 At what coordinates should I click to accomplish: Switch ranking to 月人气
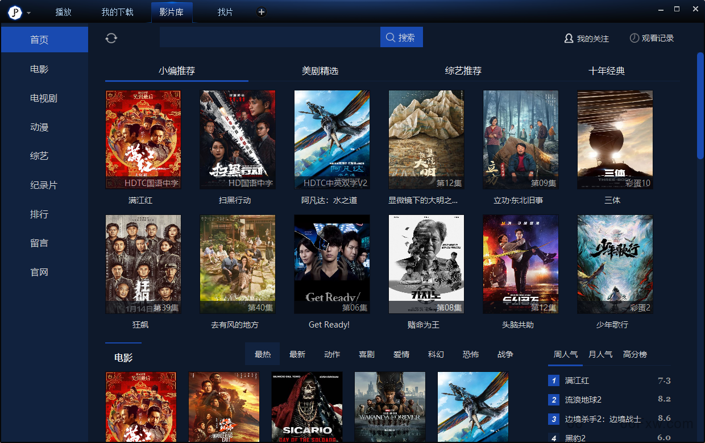600,354
